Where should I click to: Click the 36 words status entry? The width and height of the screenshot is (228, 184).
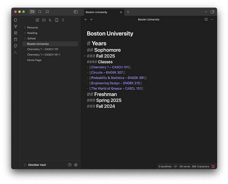tap(185, 166)
